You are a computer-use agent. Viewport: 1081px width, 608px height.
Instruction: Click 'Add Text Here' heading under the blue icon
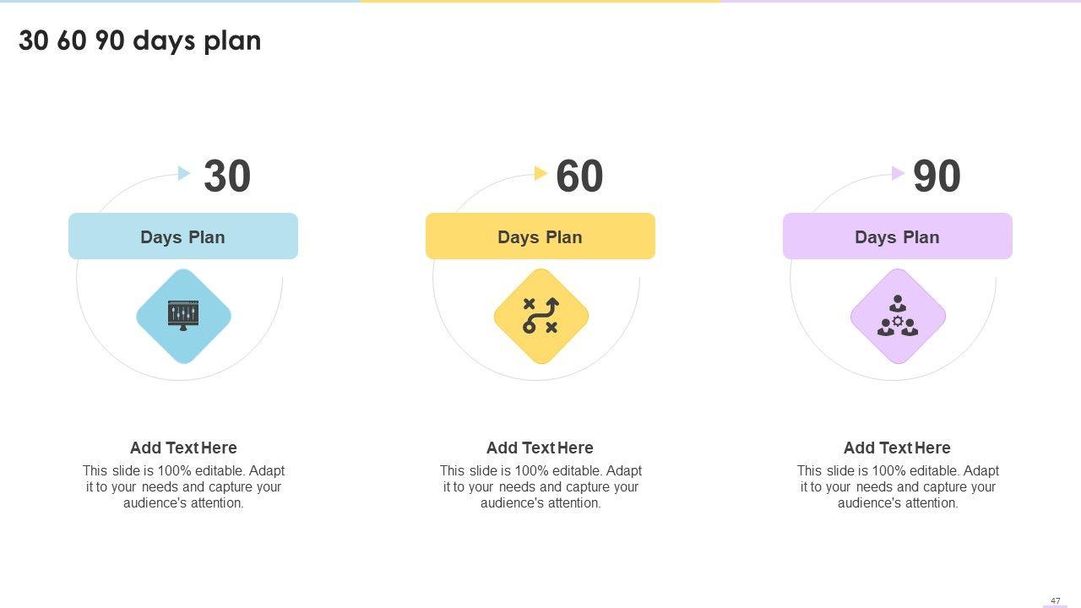pyautogui.click(x=183, y=448)
